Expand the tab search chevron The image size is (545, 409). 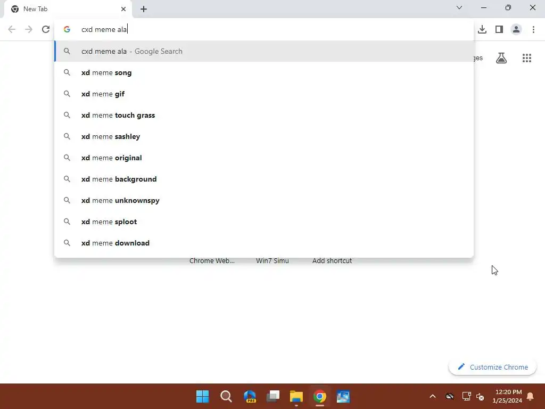point(459,7)
